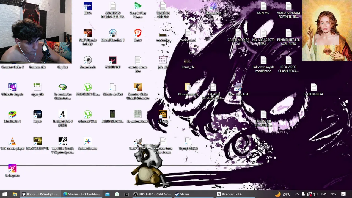Viewport: 352px width, 198px height.
Task: Open PENDIENTES LEE AXEL PUTO file
Action: (288, 37)
